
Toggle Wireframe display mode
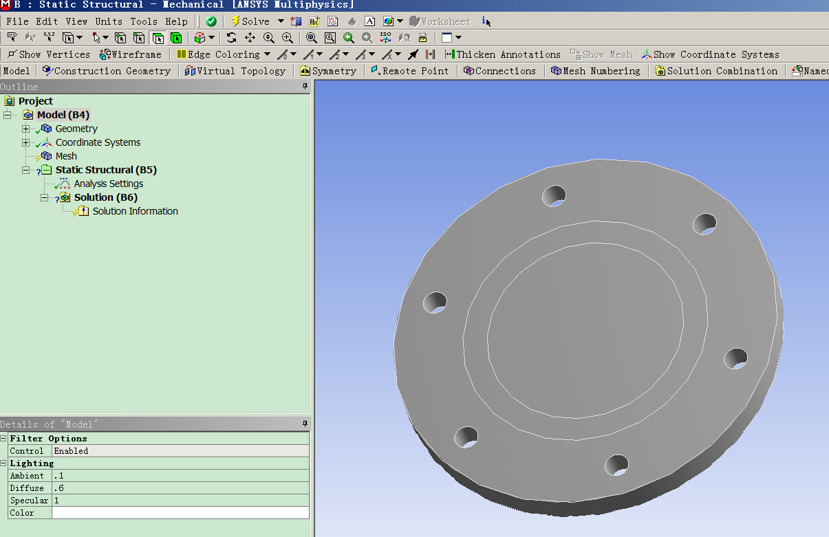(x=131, y=54)
